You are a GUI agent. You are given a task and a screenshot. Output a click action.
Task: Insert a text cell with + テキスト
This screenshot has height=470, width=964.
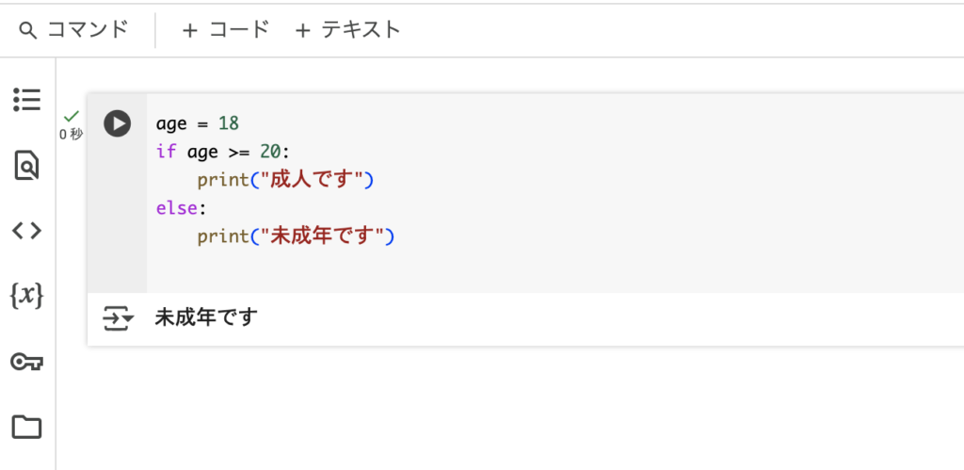348,29
